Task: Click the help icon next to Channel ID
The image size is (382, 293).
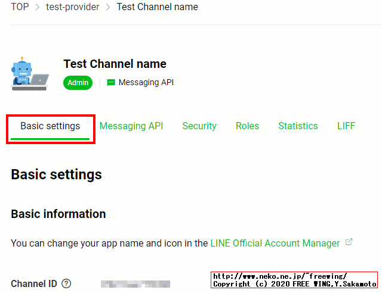Action: tap(66, 283)
